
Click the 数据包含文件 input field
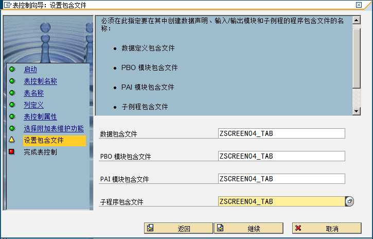click(281, 134)
